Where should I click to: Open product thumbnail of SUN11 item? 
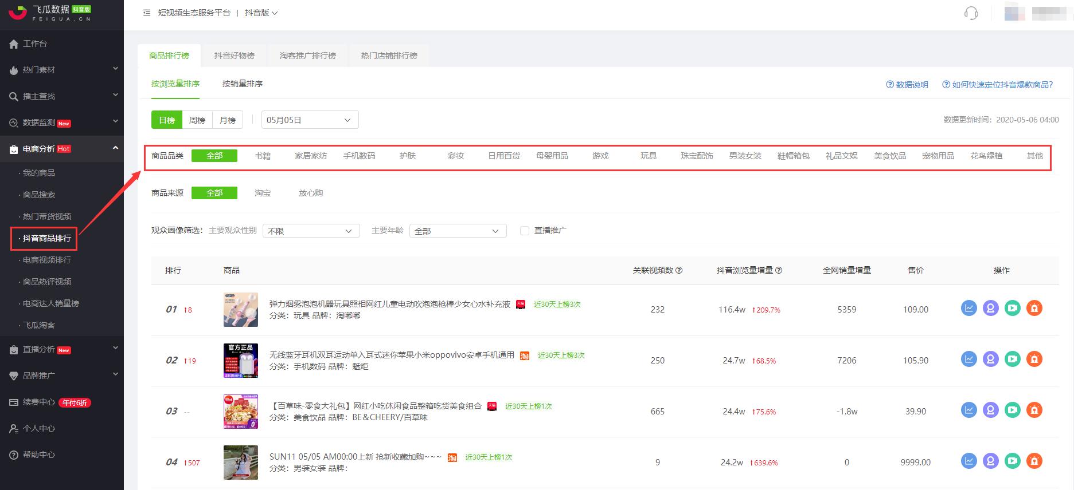click(241, 462)
